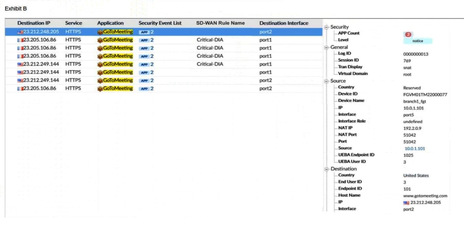Click APP badge in 23.212.249.144 Critical-DIA row

click(145, 64)
